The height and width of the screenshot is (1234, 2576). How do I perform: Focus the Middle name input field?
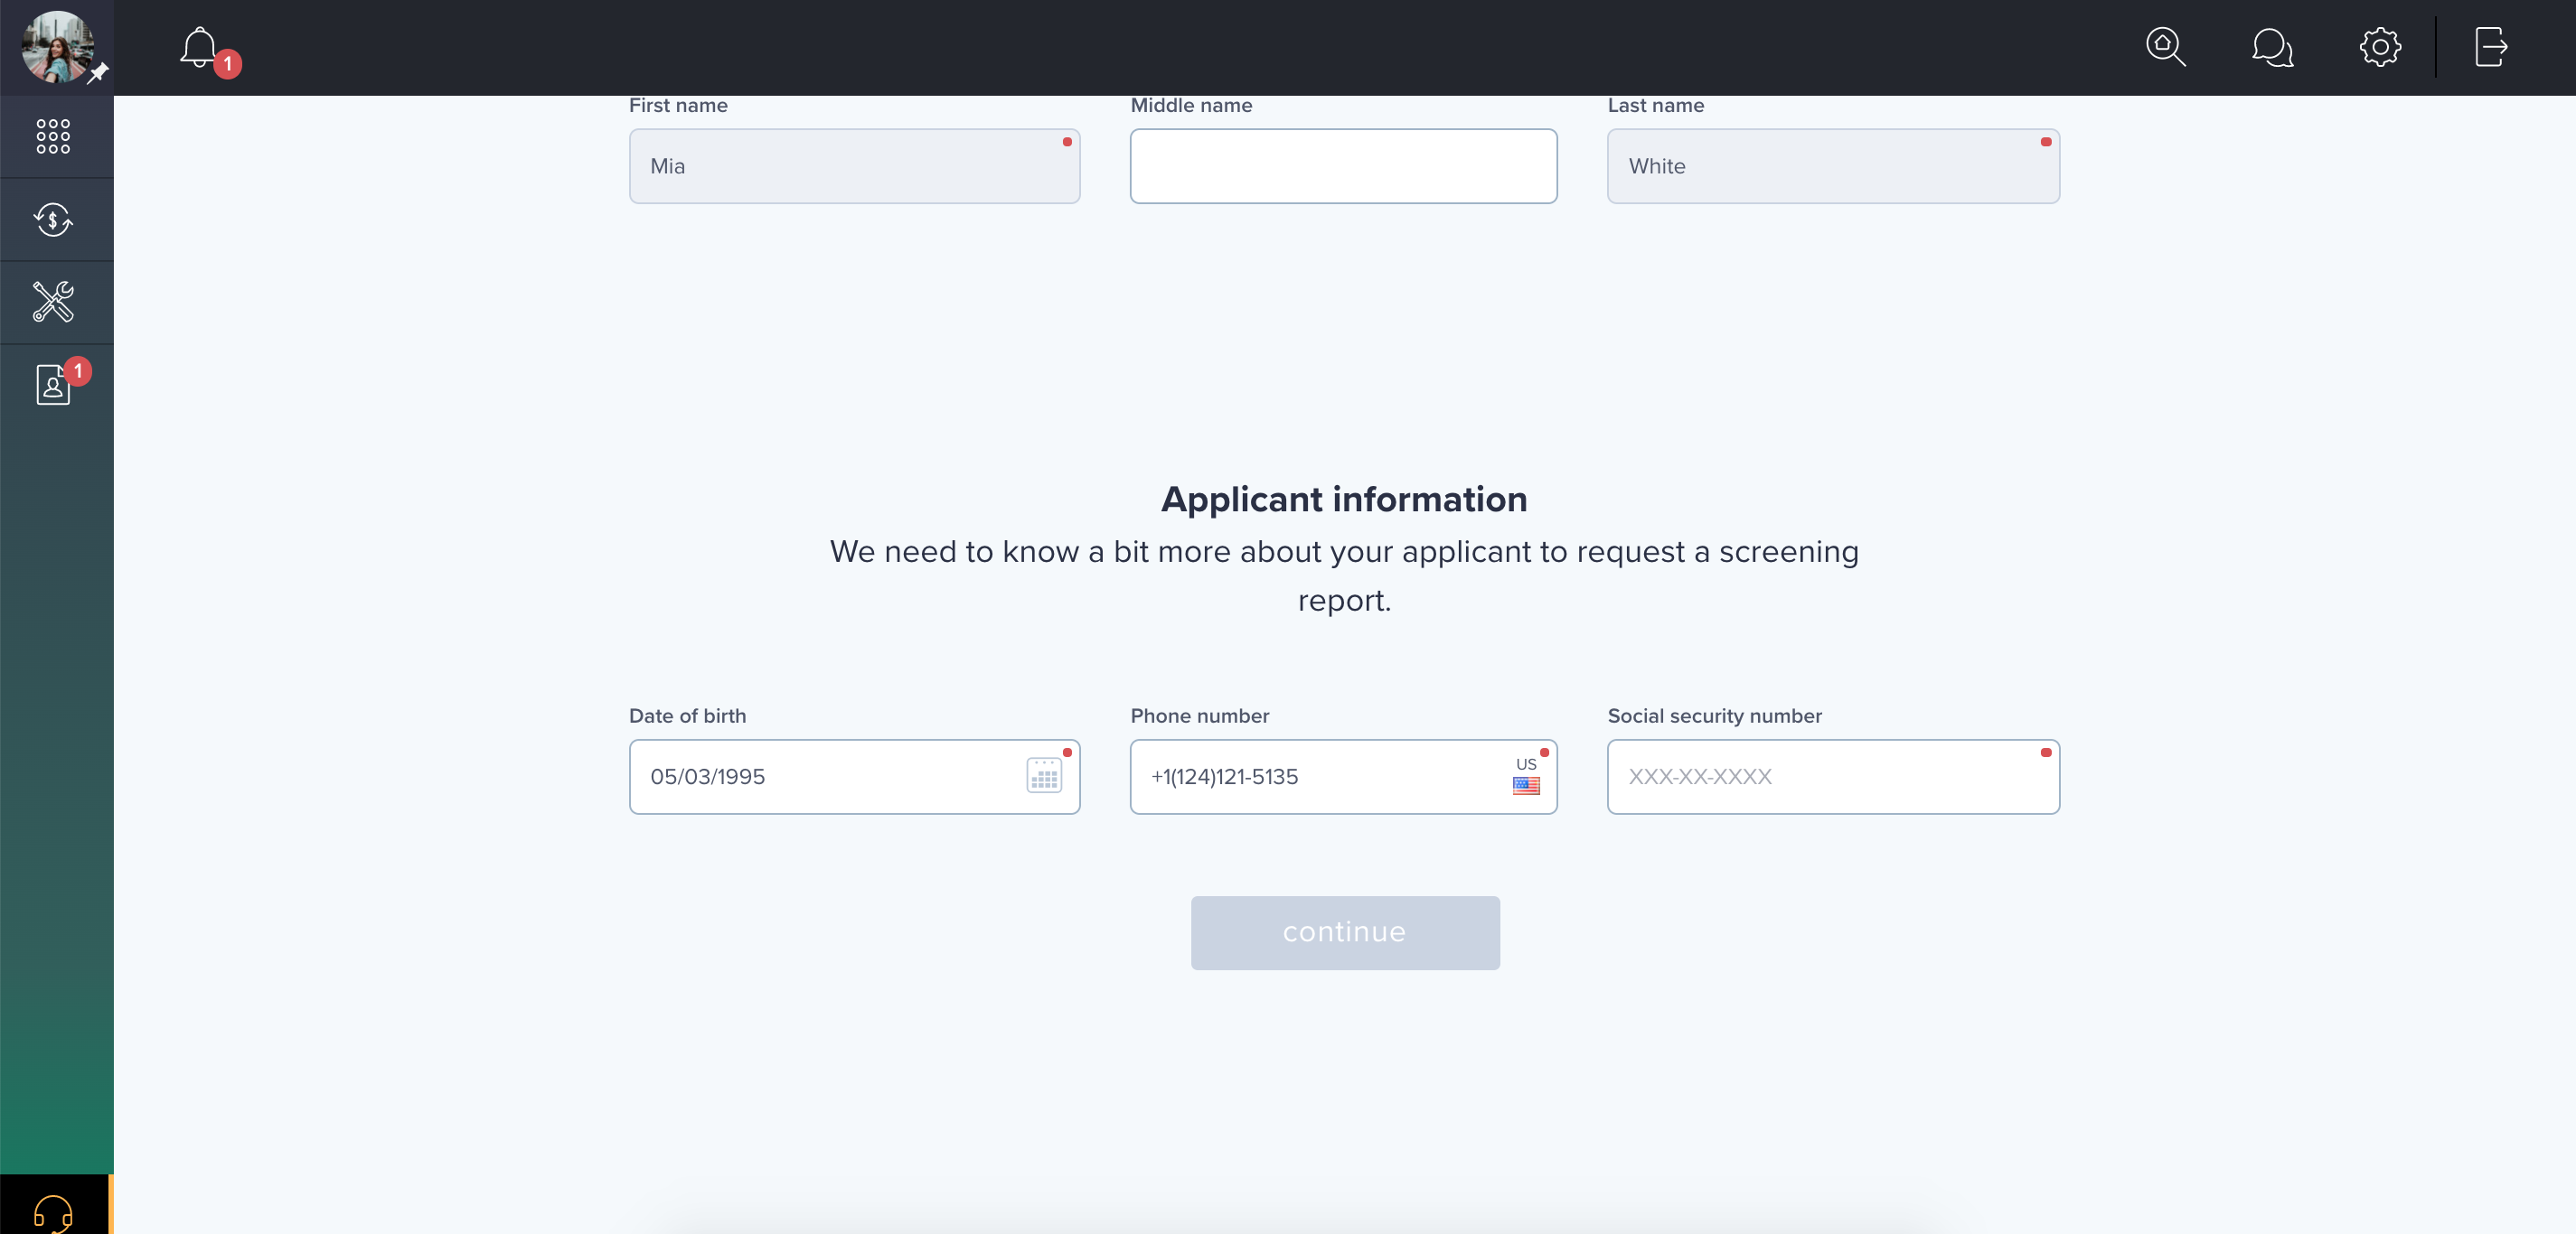tap(1343, 166)
